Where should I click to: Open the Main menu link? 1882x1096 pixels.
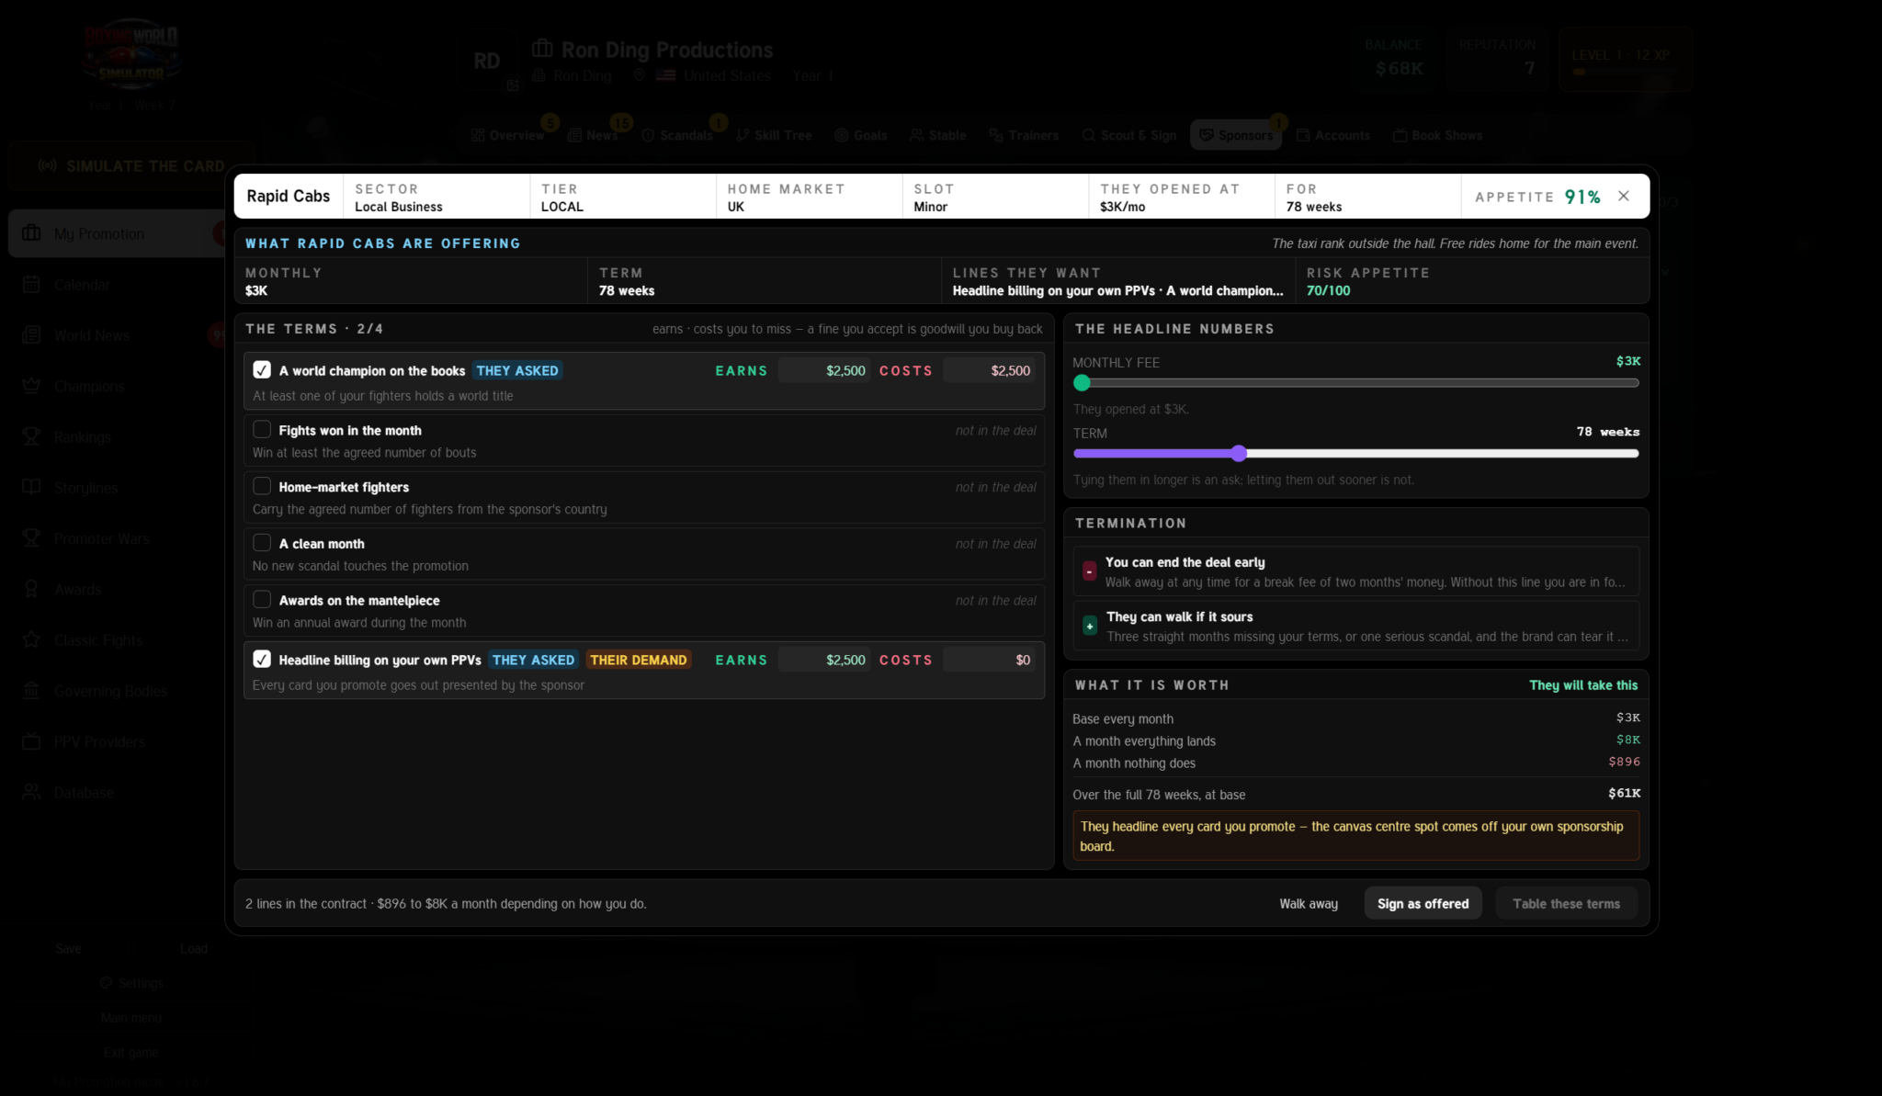[131, 1018]
